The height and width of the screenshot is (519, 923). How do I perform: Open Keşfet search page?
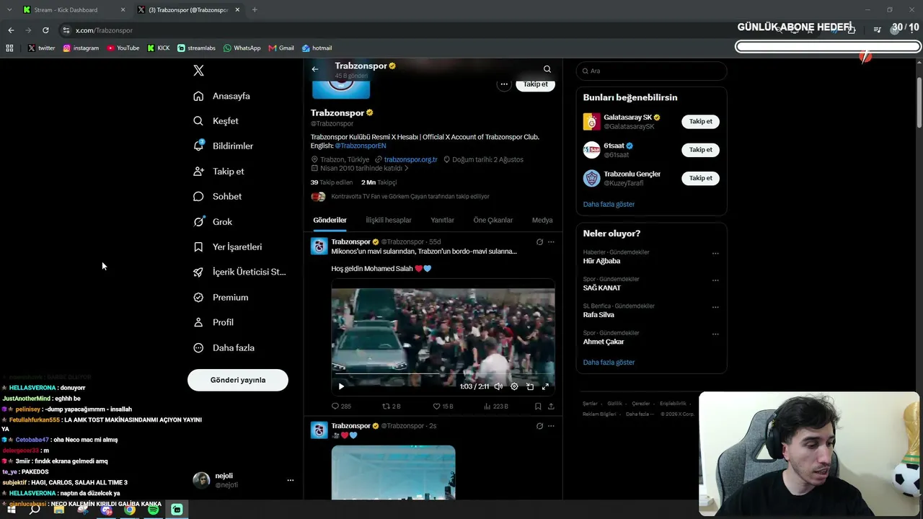pos(216,121)
